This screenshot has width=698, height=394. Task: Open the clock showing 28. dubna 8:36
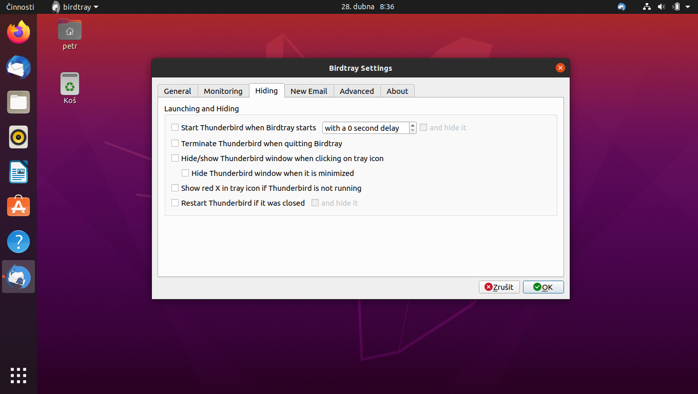click(x=367, y=7)
